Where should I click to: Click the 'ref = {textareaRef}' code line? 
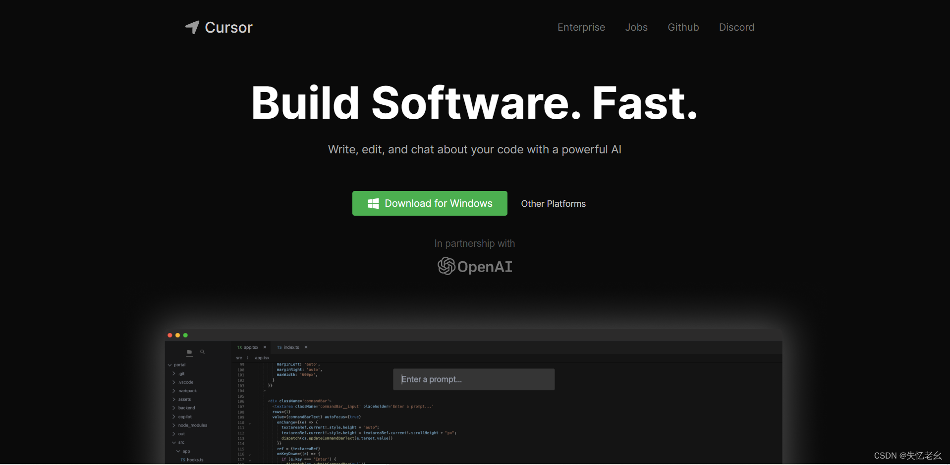298,449
